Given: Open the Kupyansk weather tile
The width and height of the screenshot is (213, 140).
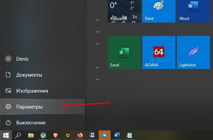Looking at the screenshot, I should [x=124, y=11].
